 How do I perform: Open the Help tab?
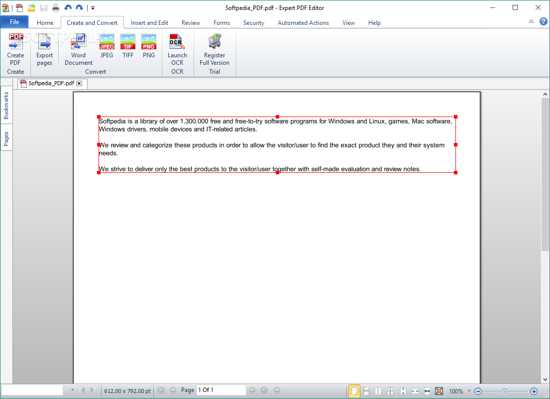[374, 23]
